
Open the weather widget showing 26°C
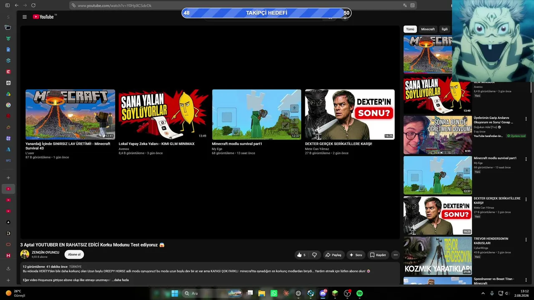16,293
